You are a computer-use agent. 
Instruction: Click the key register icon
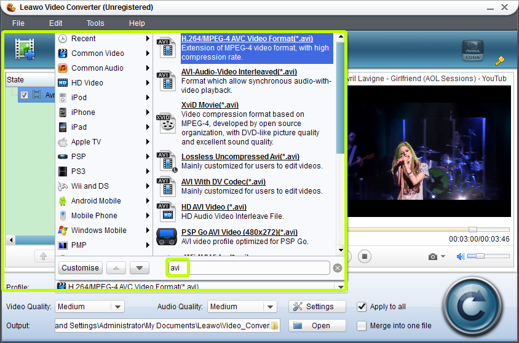click(499, 60)
